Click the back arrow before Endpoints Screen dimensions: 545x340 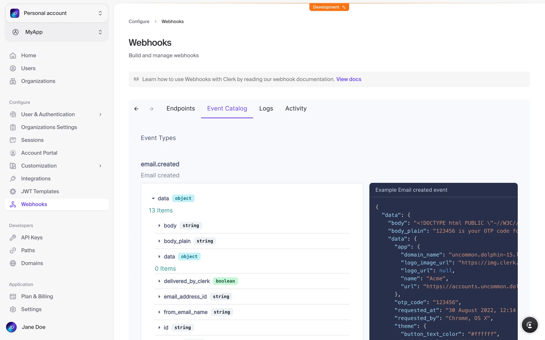click(x=136, y=109)
